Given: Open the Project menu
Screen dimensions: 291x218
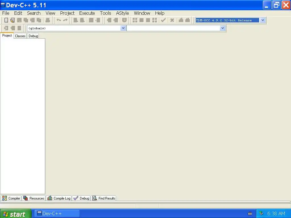Looking at the screenshot, I should click(x=67, y=13).
